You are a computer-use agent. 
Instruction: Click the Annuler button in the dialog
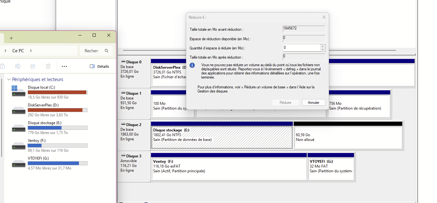pyautogui.click(x=314, y=103)
